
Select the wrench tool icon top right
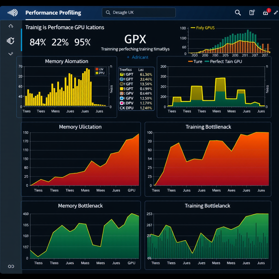276,13
